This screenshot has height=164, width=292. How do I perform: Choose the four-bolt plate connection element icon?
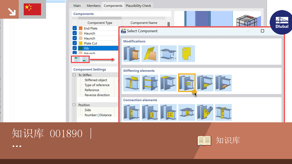[x=168, y=112]
